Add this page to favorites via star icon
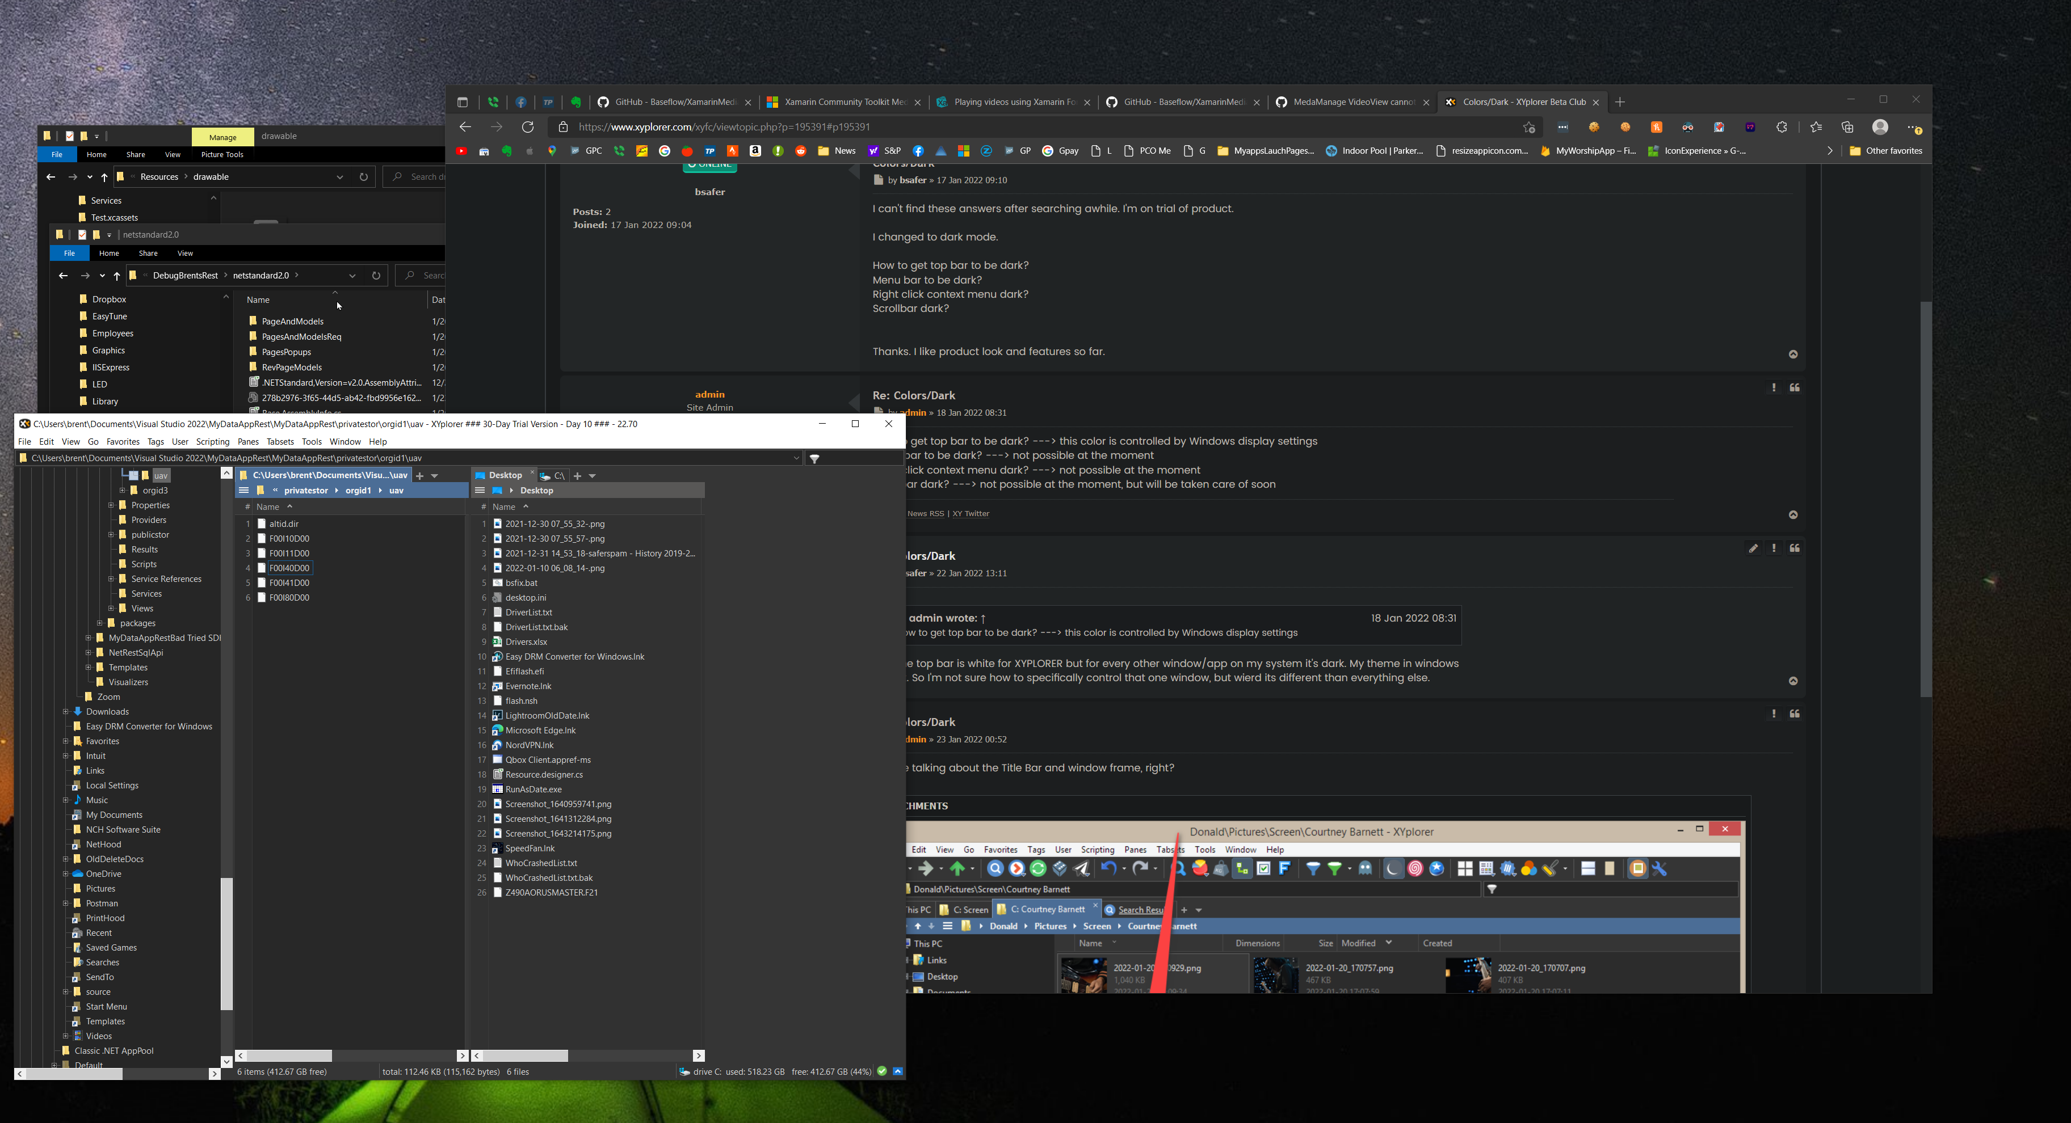This screenshot has height=1123, width=2071. (x=1528, y=127)
